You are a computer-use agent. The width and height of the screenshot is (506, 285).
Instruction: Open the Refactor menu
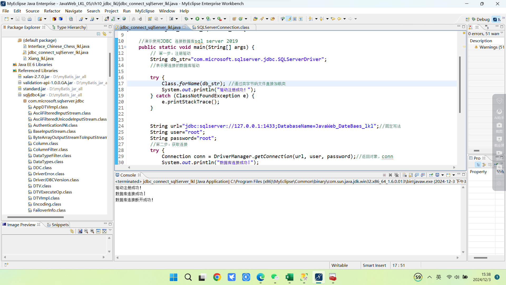(52, 11)
